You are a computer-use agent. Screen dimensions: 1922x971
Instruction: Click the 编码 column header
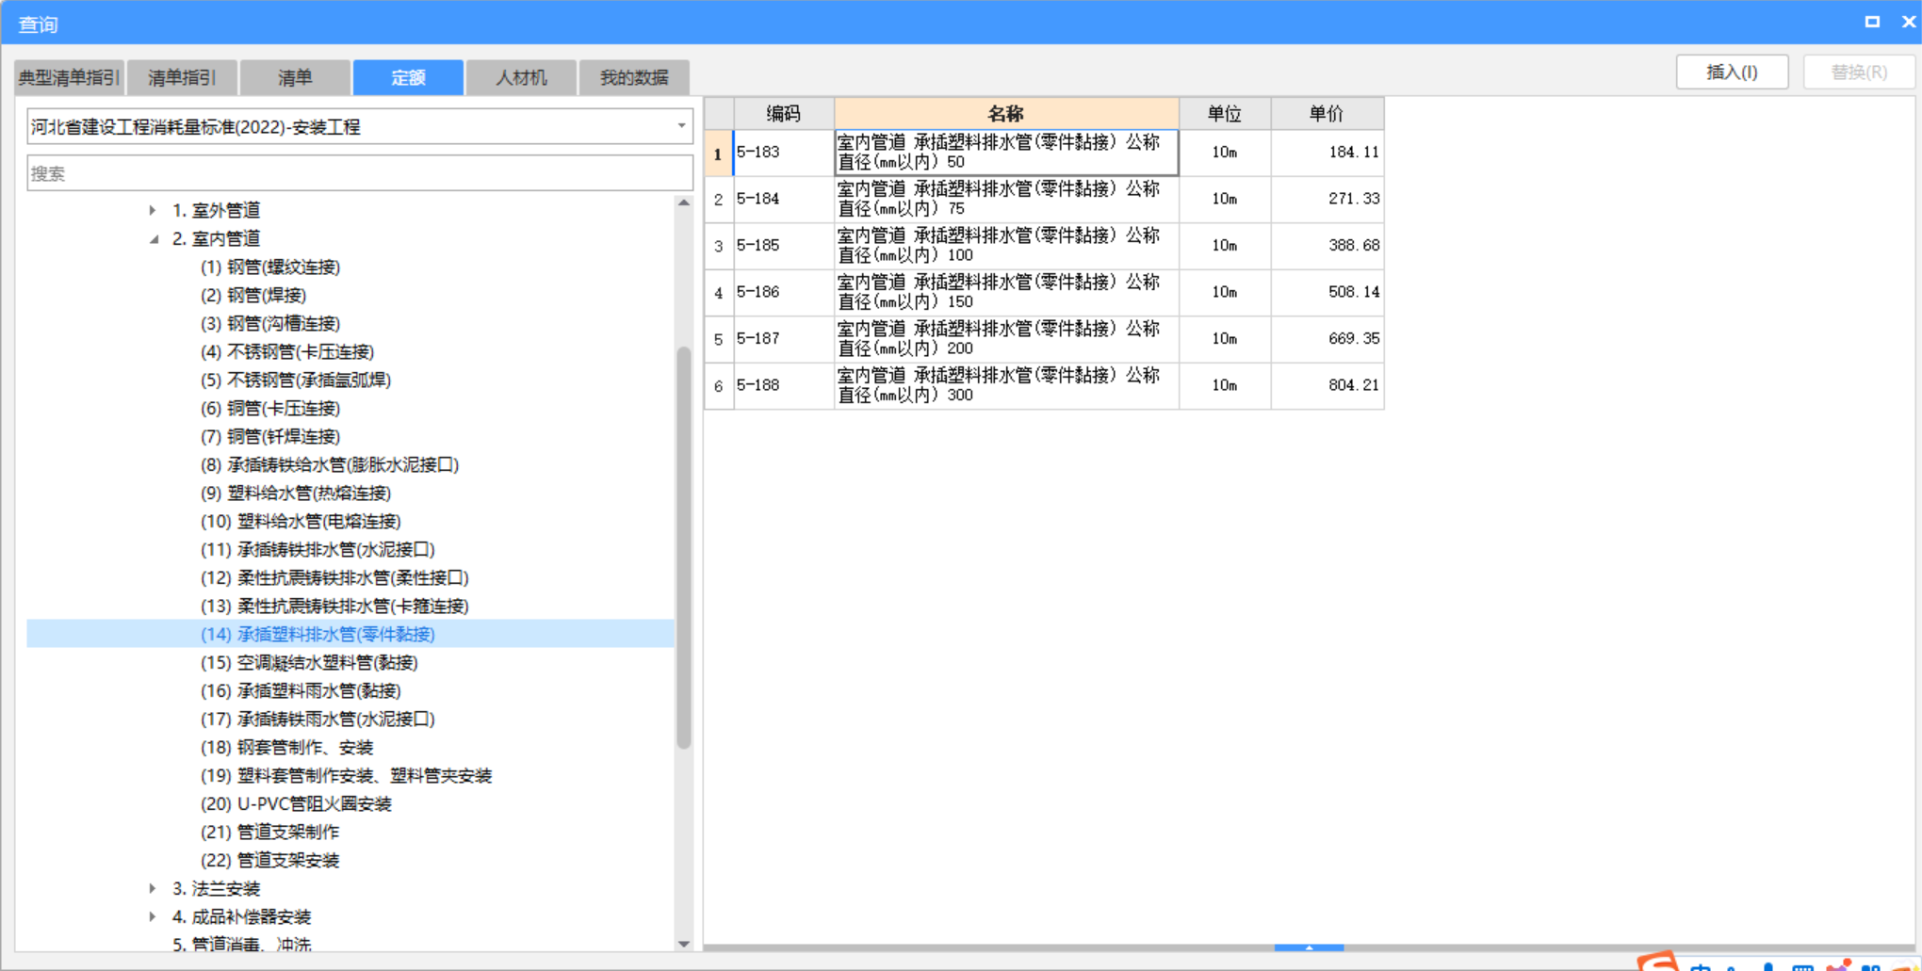(783, 114)
